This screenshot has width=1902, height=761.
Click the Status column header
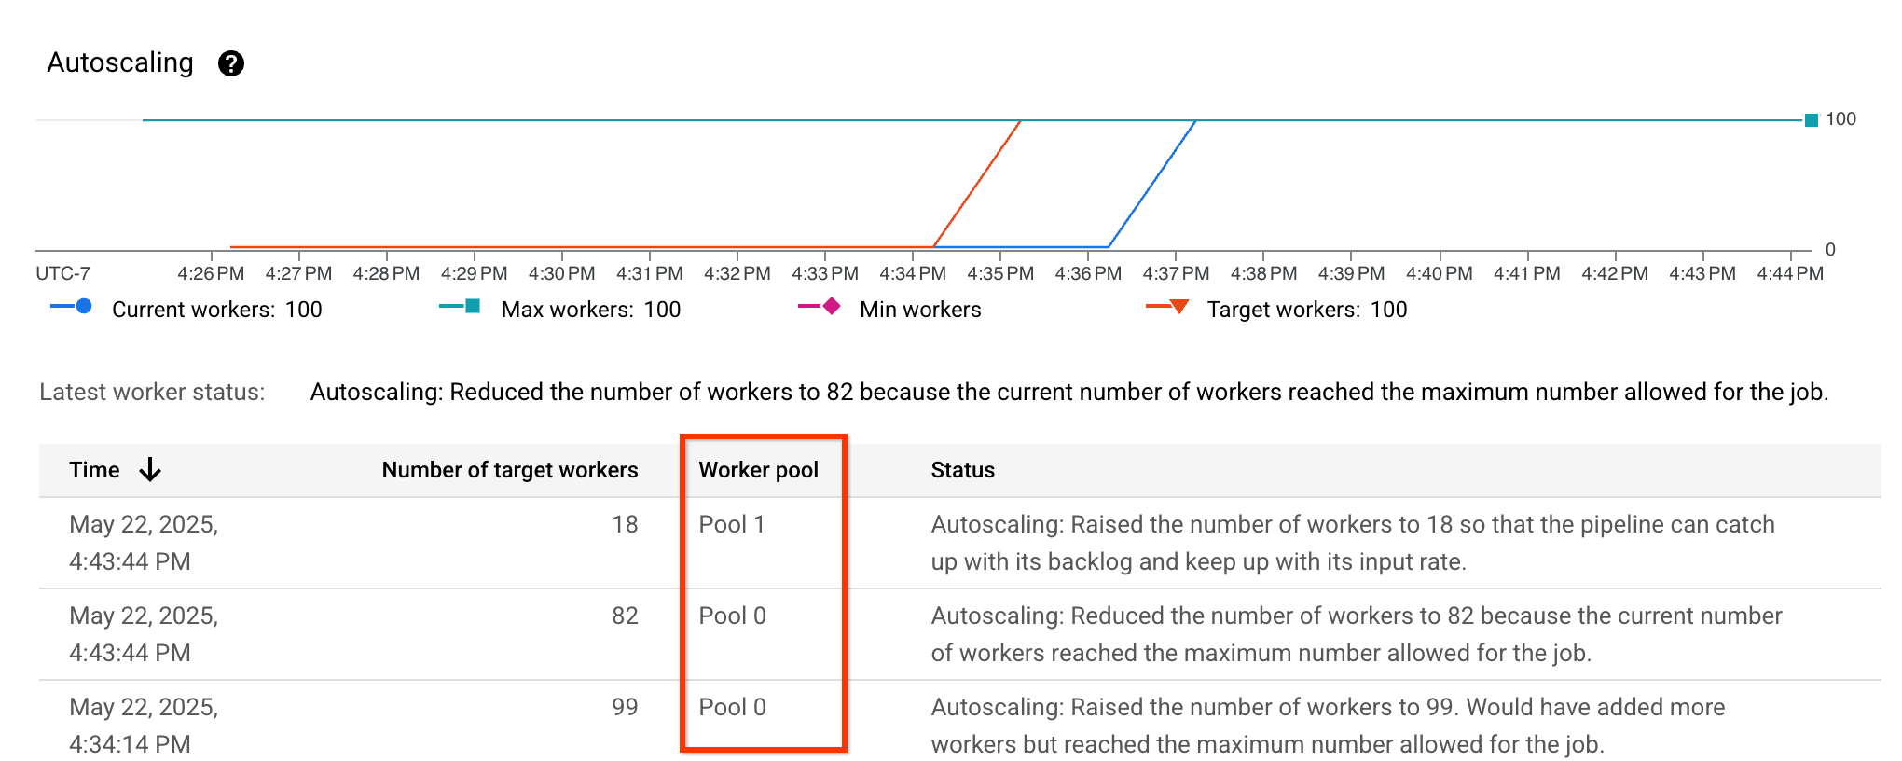coord(962,470)
